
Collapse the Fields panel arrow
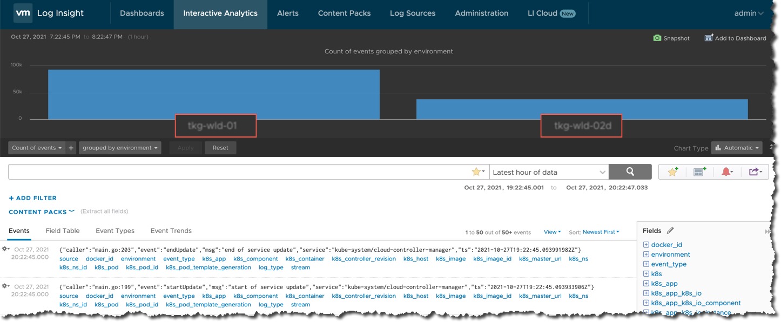(x=767, y=231)
